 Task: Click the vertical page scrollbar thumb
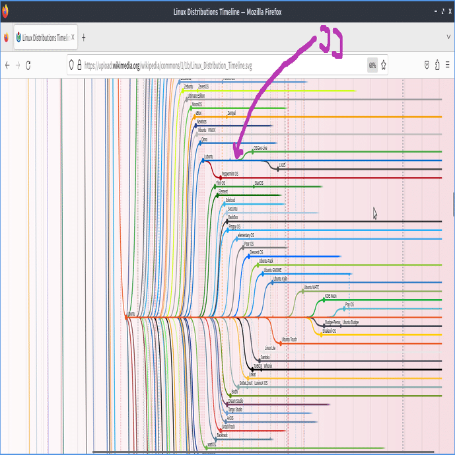pyautogui.click(x=454, y=204)
